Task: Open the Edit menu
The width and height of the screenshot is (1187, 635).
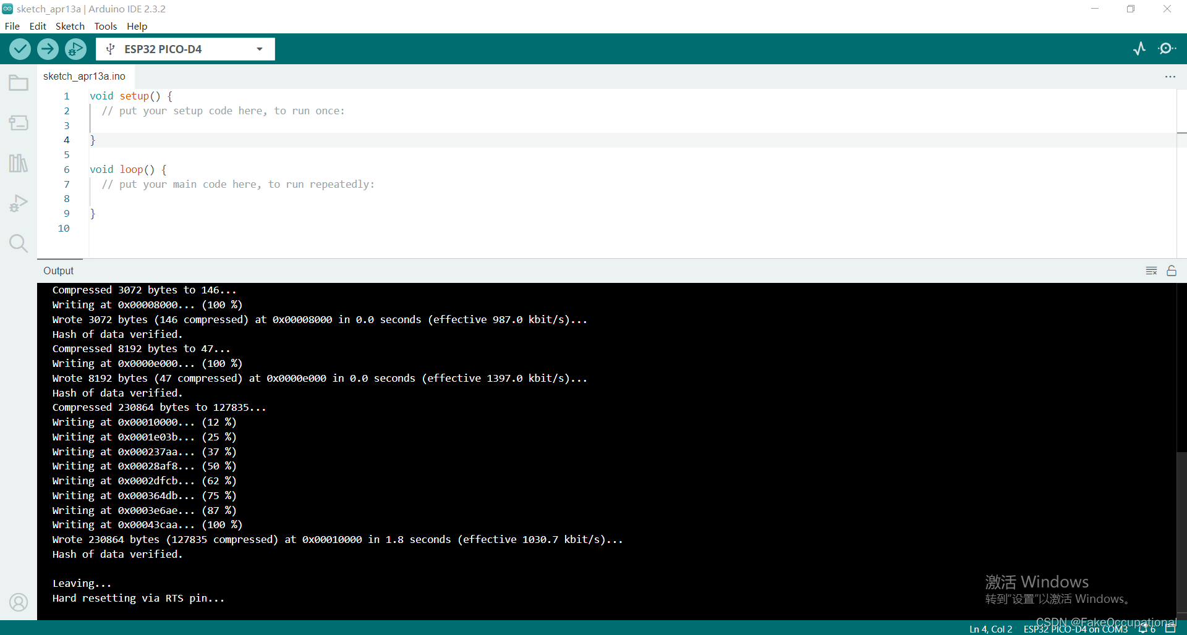Action: point(38,26)
